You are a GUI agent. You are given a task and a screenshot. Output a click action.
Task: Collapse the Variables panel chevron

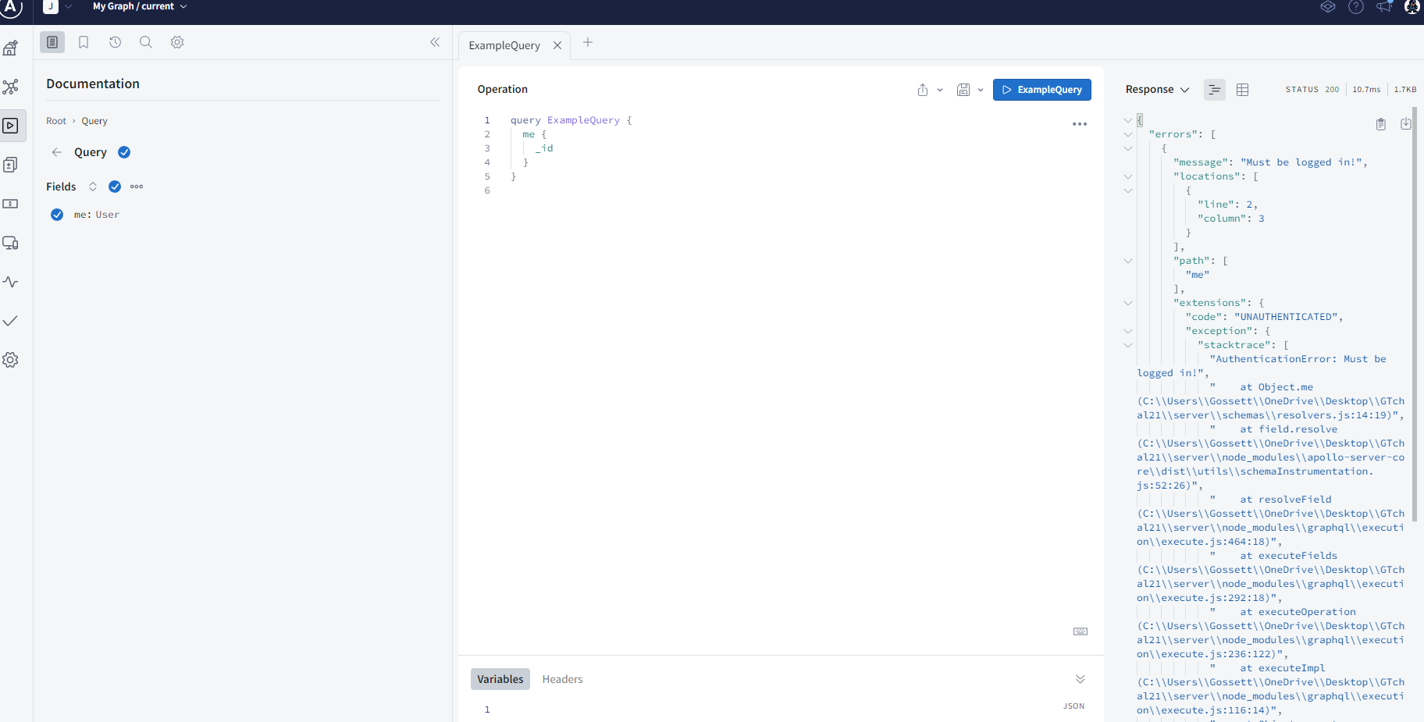1080,679
